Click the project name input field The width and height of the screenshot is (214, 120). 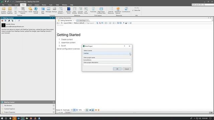(107, 60)
